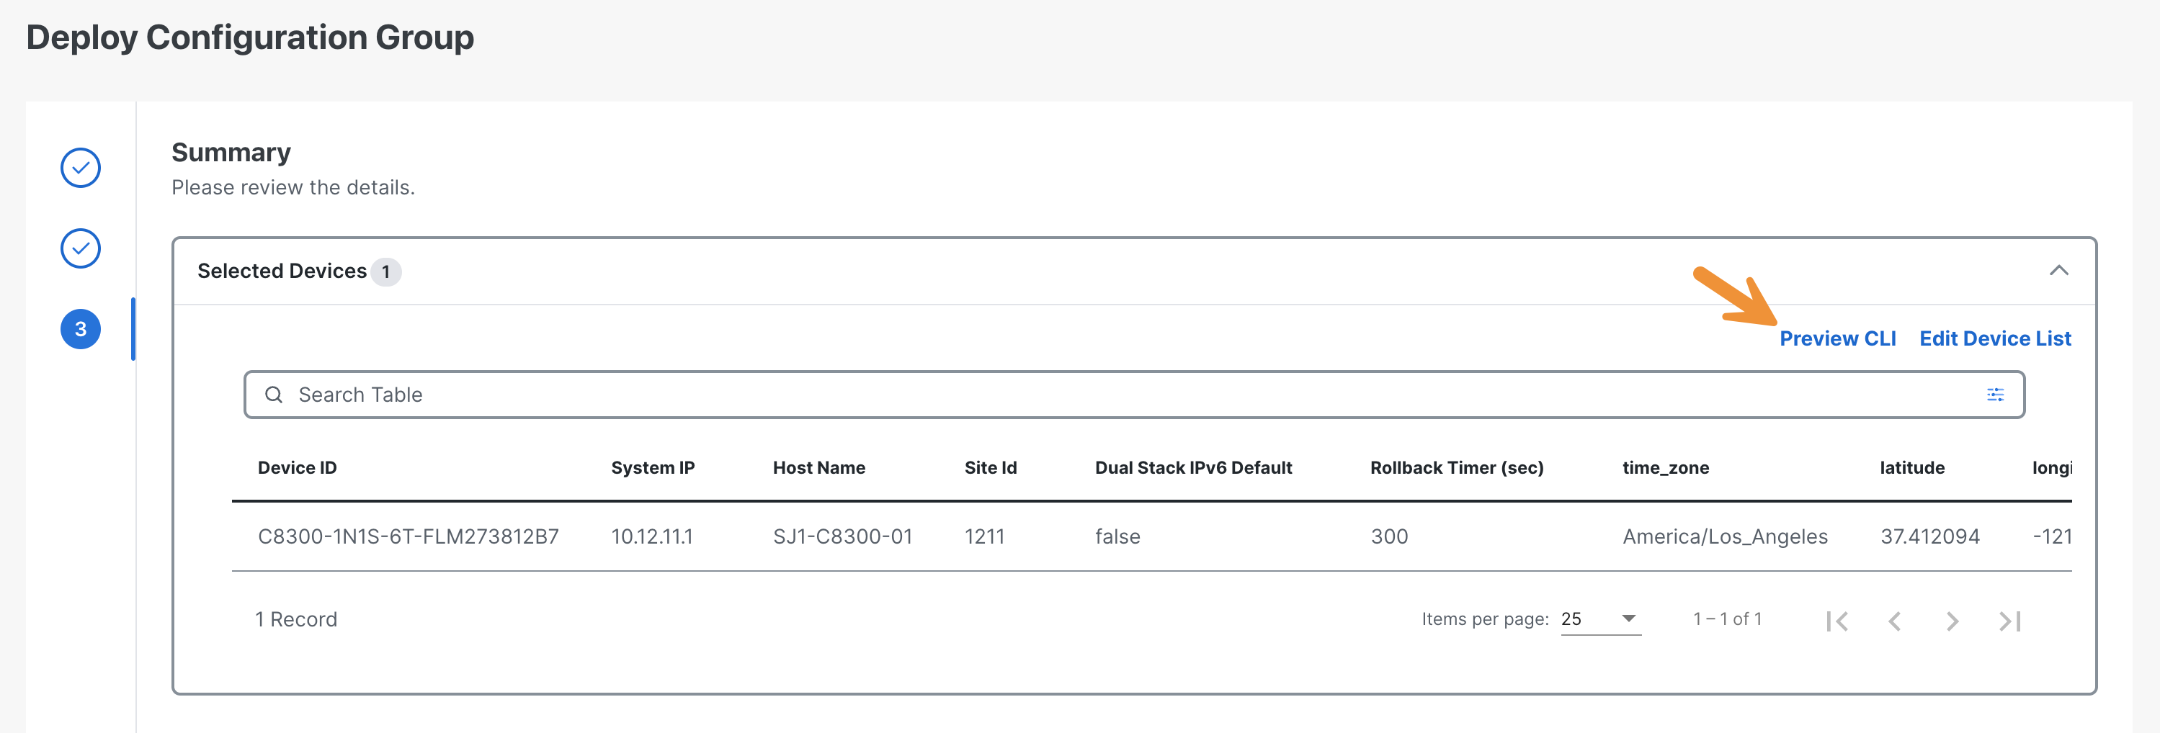Go to the previous page arrow
The height and width of the screenshot is (733, 2160).
[1894, 621]
